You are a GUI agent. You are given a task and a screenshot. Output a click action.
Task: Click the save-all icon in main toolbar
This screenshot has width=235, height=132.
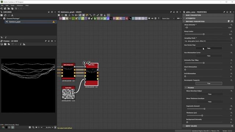coord(12,9)
